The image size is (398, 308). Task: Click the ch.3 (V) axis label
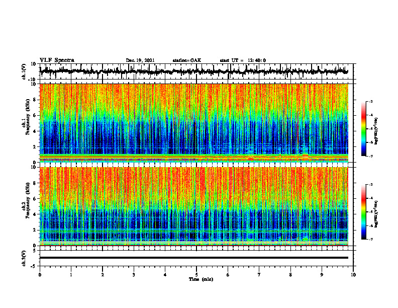point(24,258)
